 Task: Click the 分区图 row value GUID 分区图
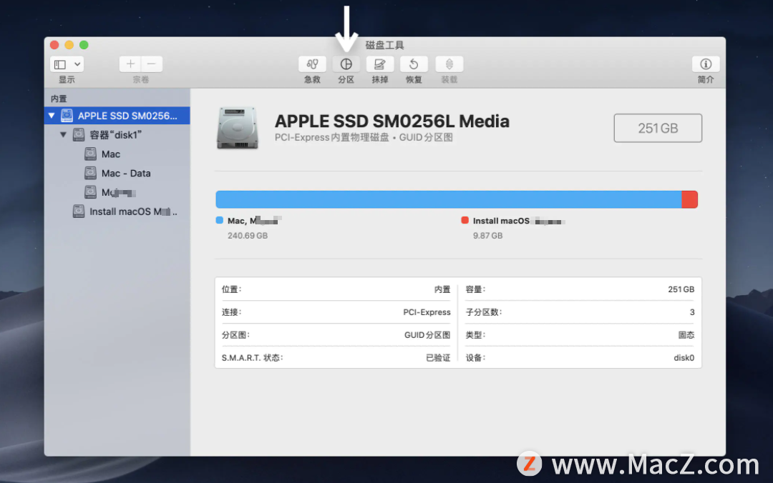pyautogui.click(x=427, y=335)
